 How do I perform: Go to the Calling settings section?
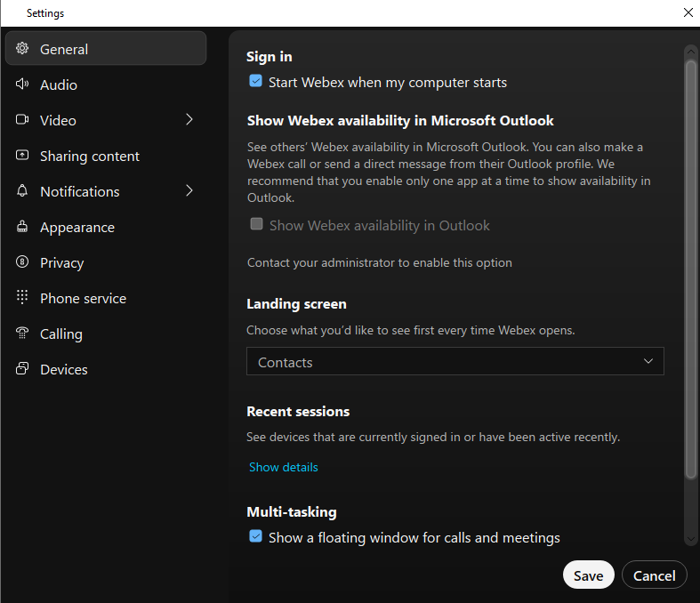tap(60, 334)
